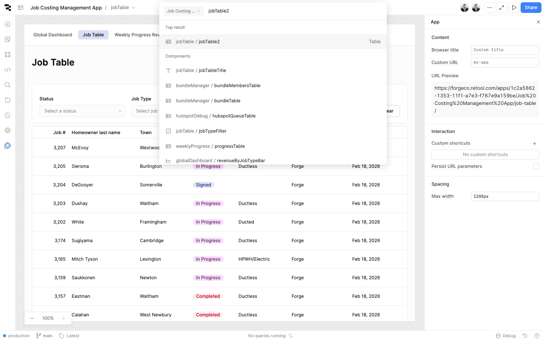Click the Add component plus icon in left sidebar
Image resolution: width=546 pixels, height=341 pixels.
[8, 24]
